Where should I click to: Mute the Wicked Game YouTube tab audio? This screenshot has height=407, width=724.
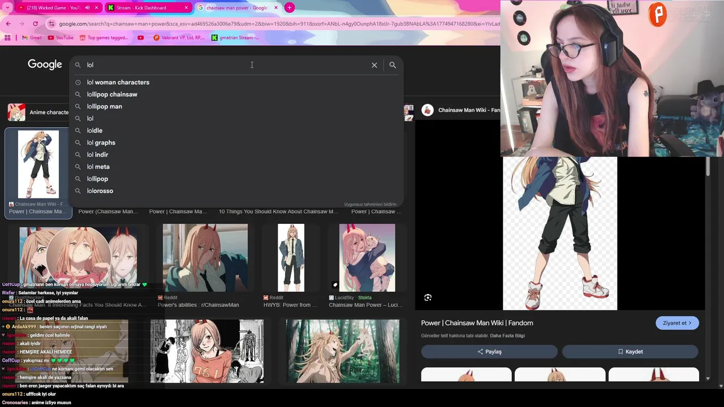pyautogui.click(x=87, y=8)
